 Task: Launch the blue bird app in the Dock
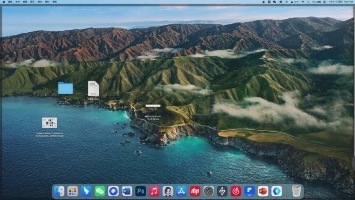[86, 191]
